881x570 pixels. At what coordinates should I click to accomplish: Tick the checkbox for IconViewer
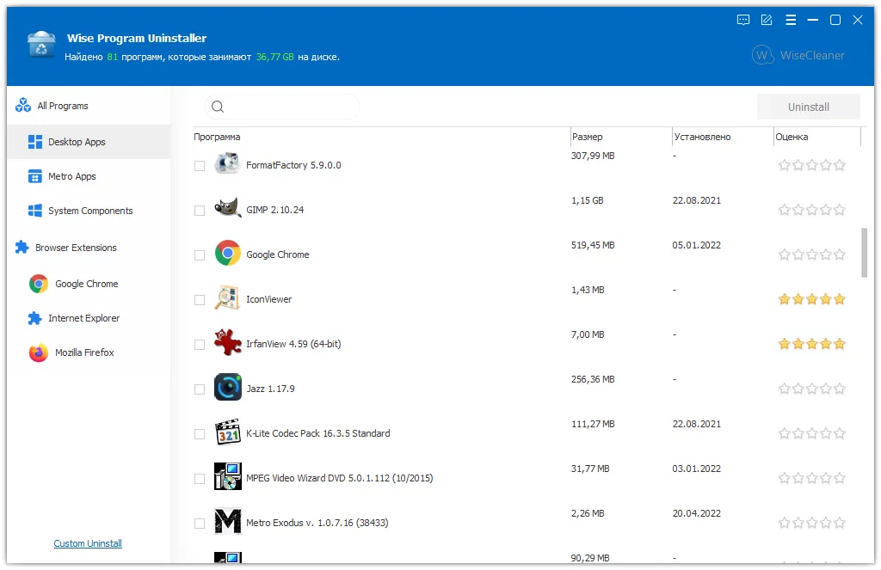point(200,300)
